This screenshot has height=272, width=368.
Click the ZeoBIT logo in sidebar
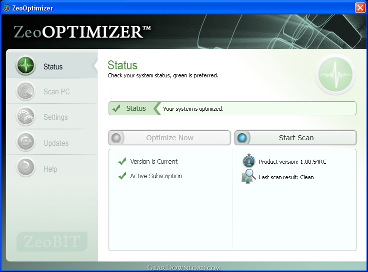point(52,242)
